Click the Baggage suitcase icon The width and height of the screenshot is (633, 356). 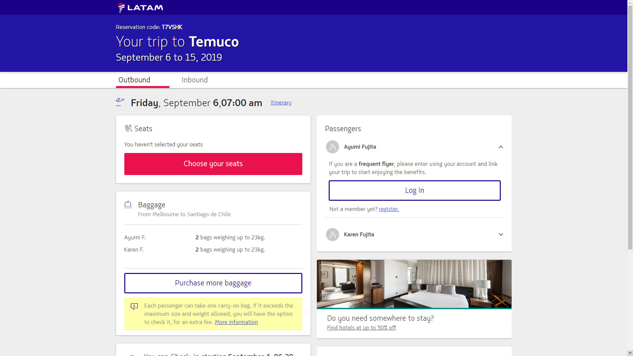(x=128, y=205)
